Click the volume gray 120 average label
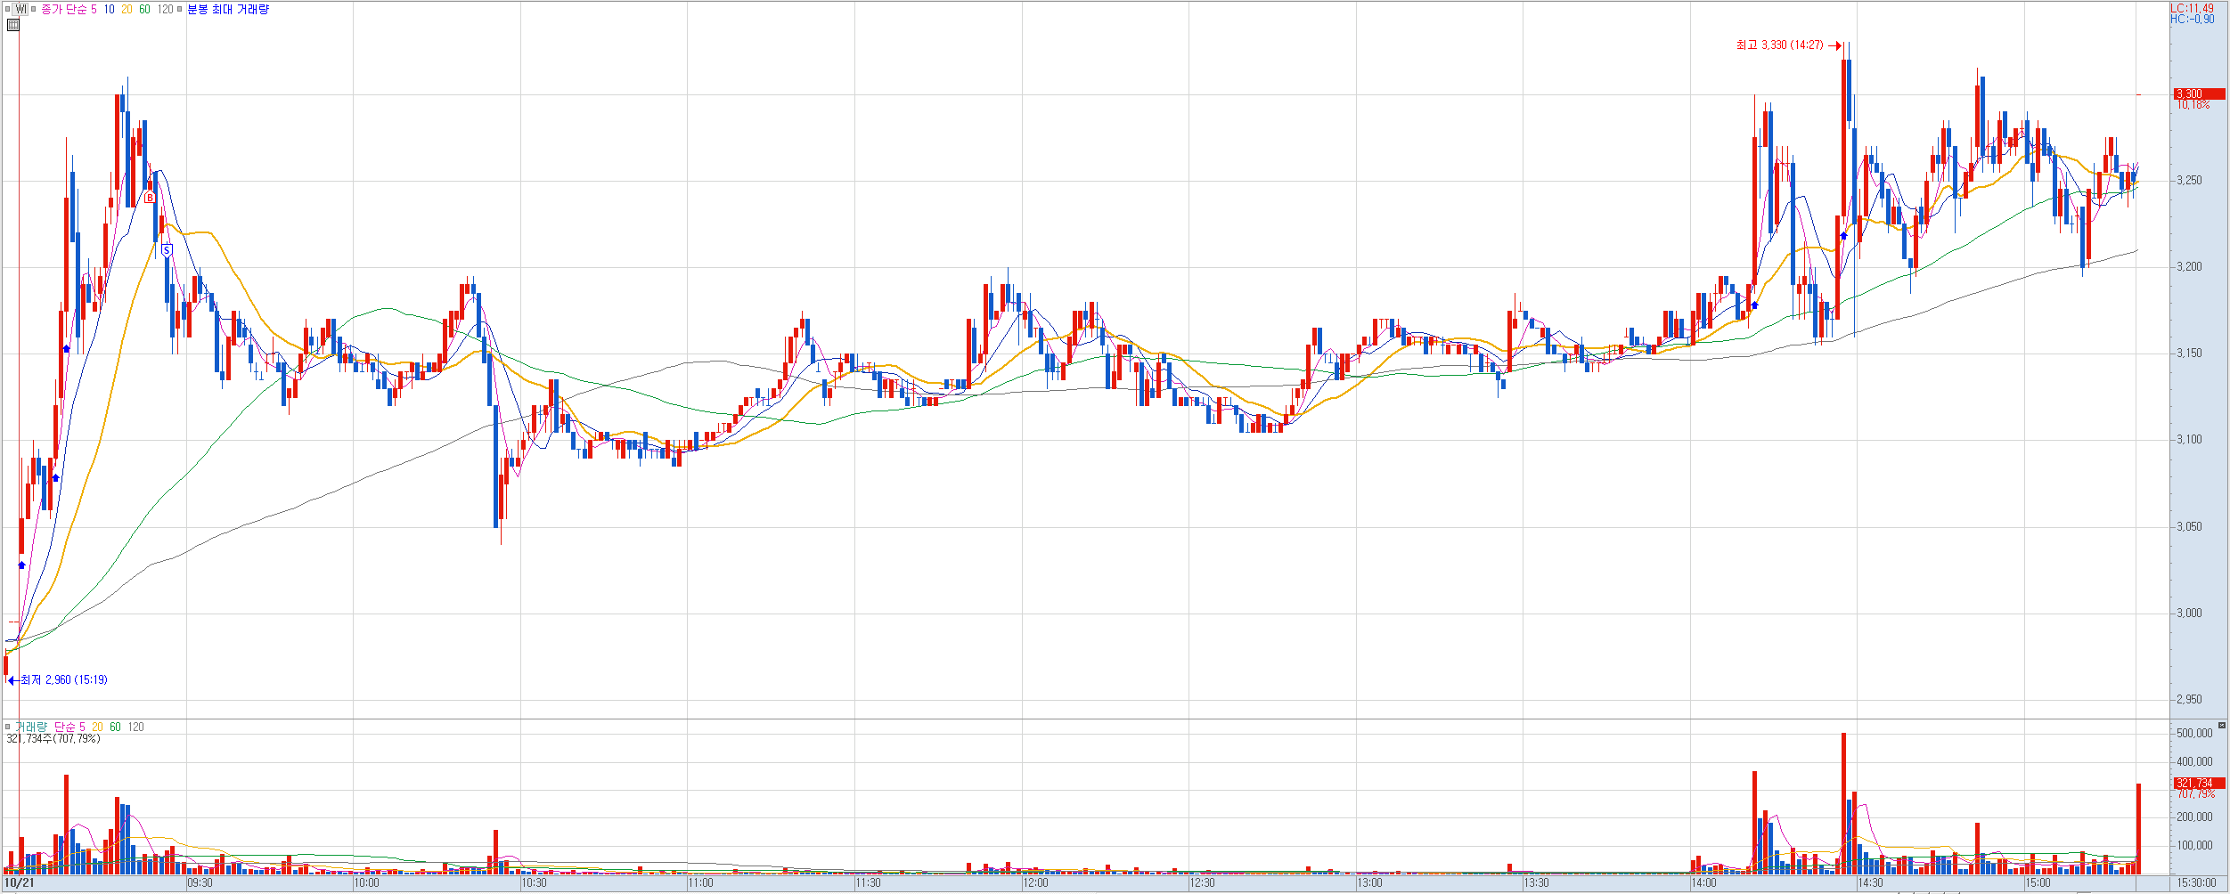 [x=135, y=727]
